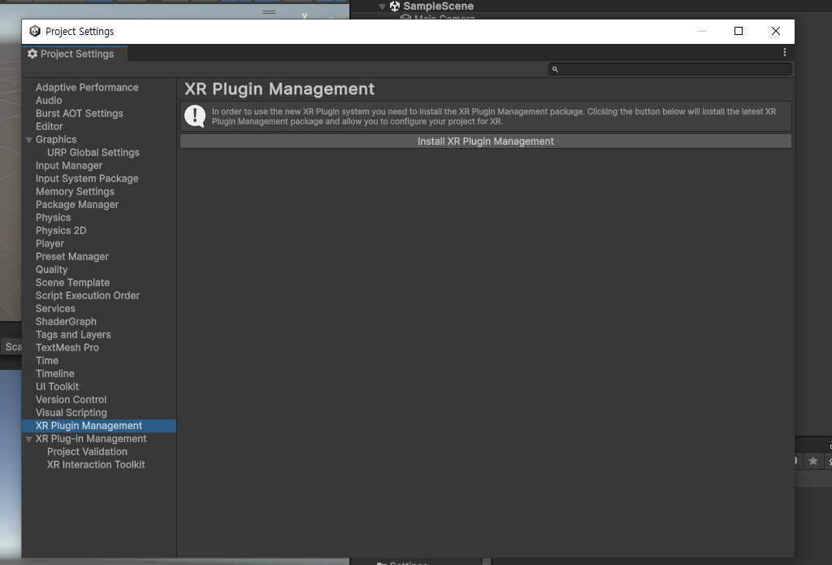
Task: Open Scene Template settings
Action: 72,283
